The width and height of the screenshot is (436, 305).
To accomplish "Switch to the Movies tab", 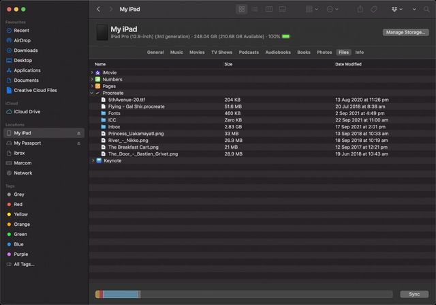I will coord(197,53).
